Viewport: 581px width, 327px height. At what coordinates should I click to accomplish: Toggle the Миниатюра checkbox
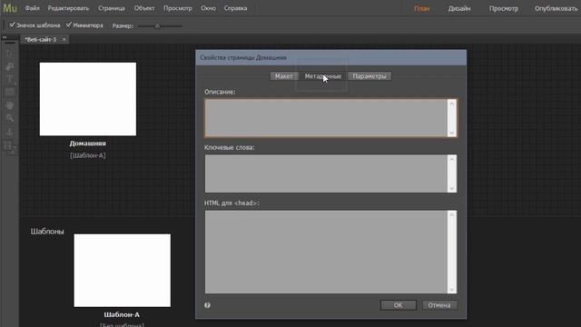(x=69, y=25)
